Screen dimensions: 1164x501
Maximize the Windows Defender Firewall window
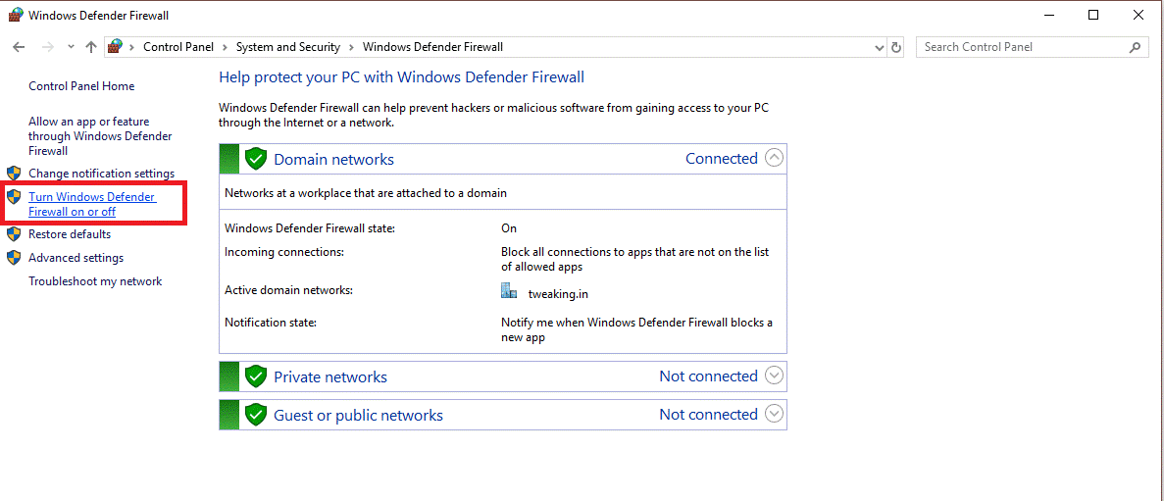click(1092, 15)
